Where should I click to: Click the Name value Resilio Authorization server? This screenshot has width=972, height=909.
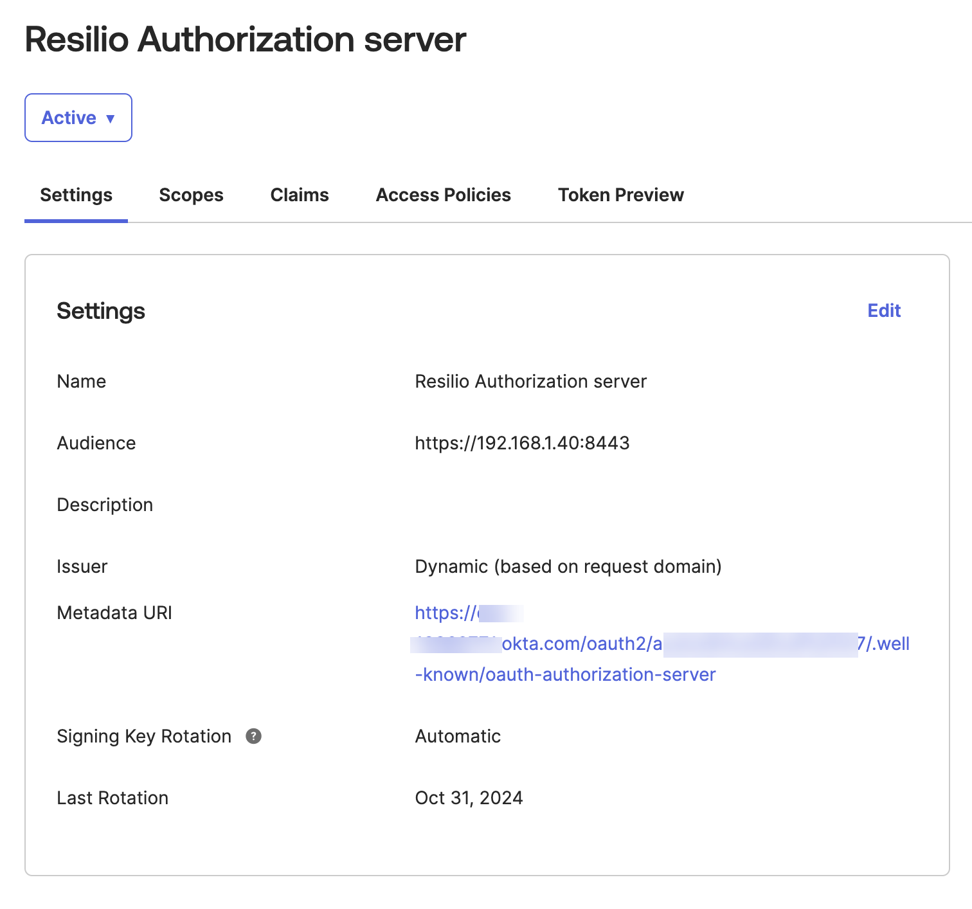(x=530, y=381)
